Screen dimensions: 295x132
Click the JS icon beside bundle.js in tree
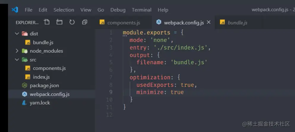pos(28,42)
